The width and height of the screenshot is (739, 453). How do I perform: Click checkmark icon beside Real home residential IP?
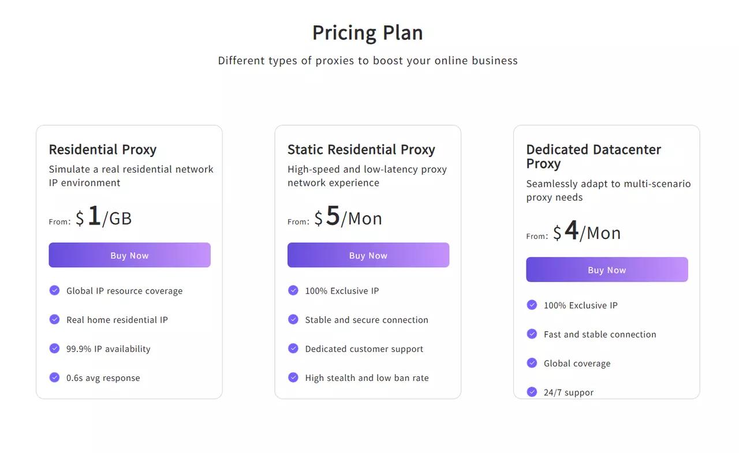(x=54, y=319)
